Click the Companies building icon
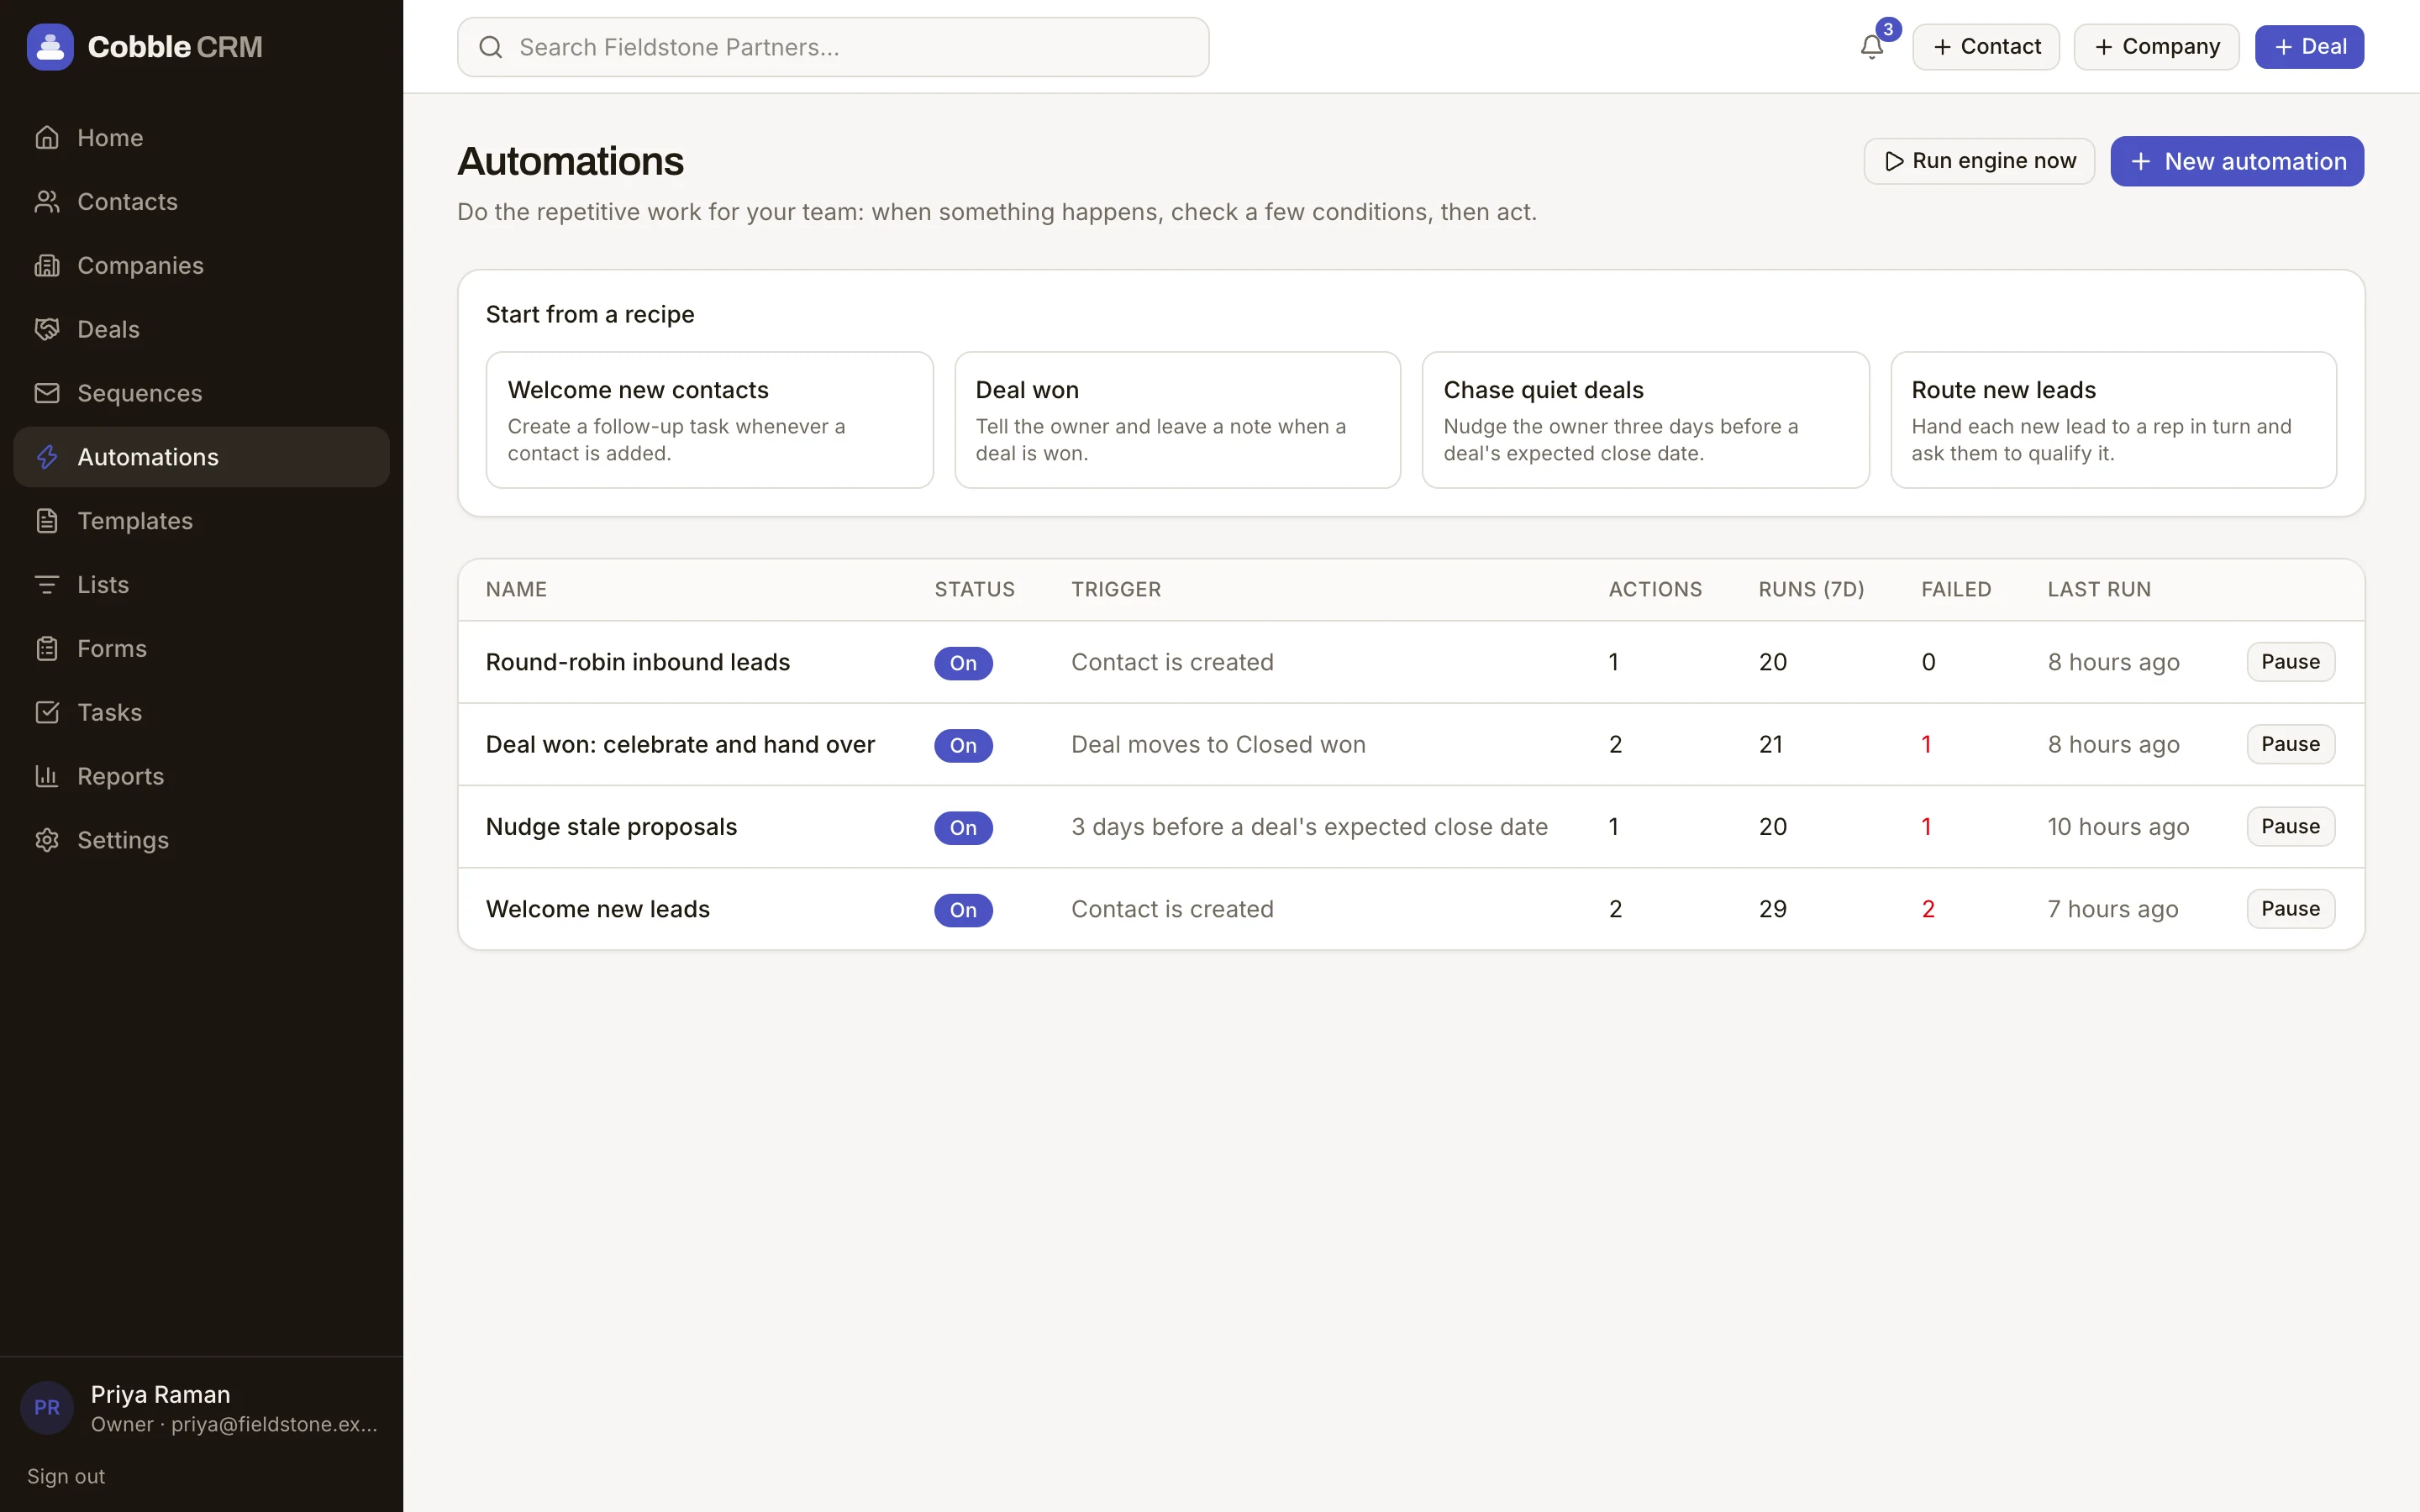 point(47,266)
